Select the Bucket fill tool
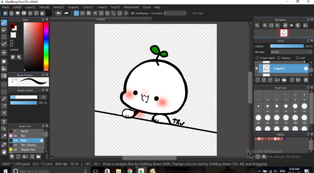This screenshot has width=314, height=173. coord(4,68)
